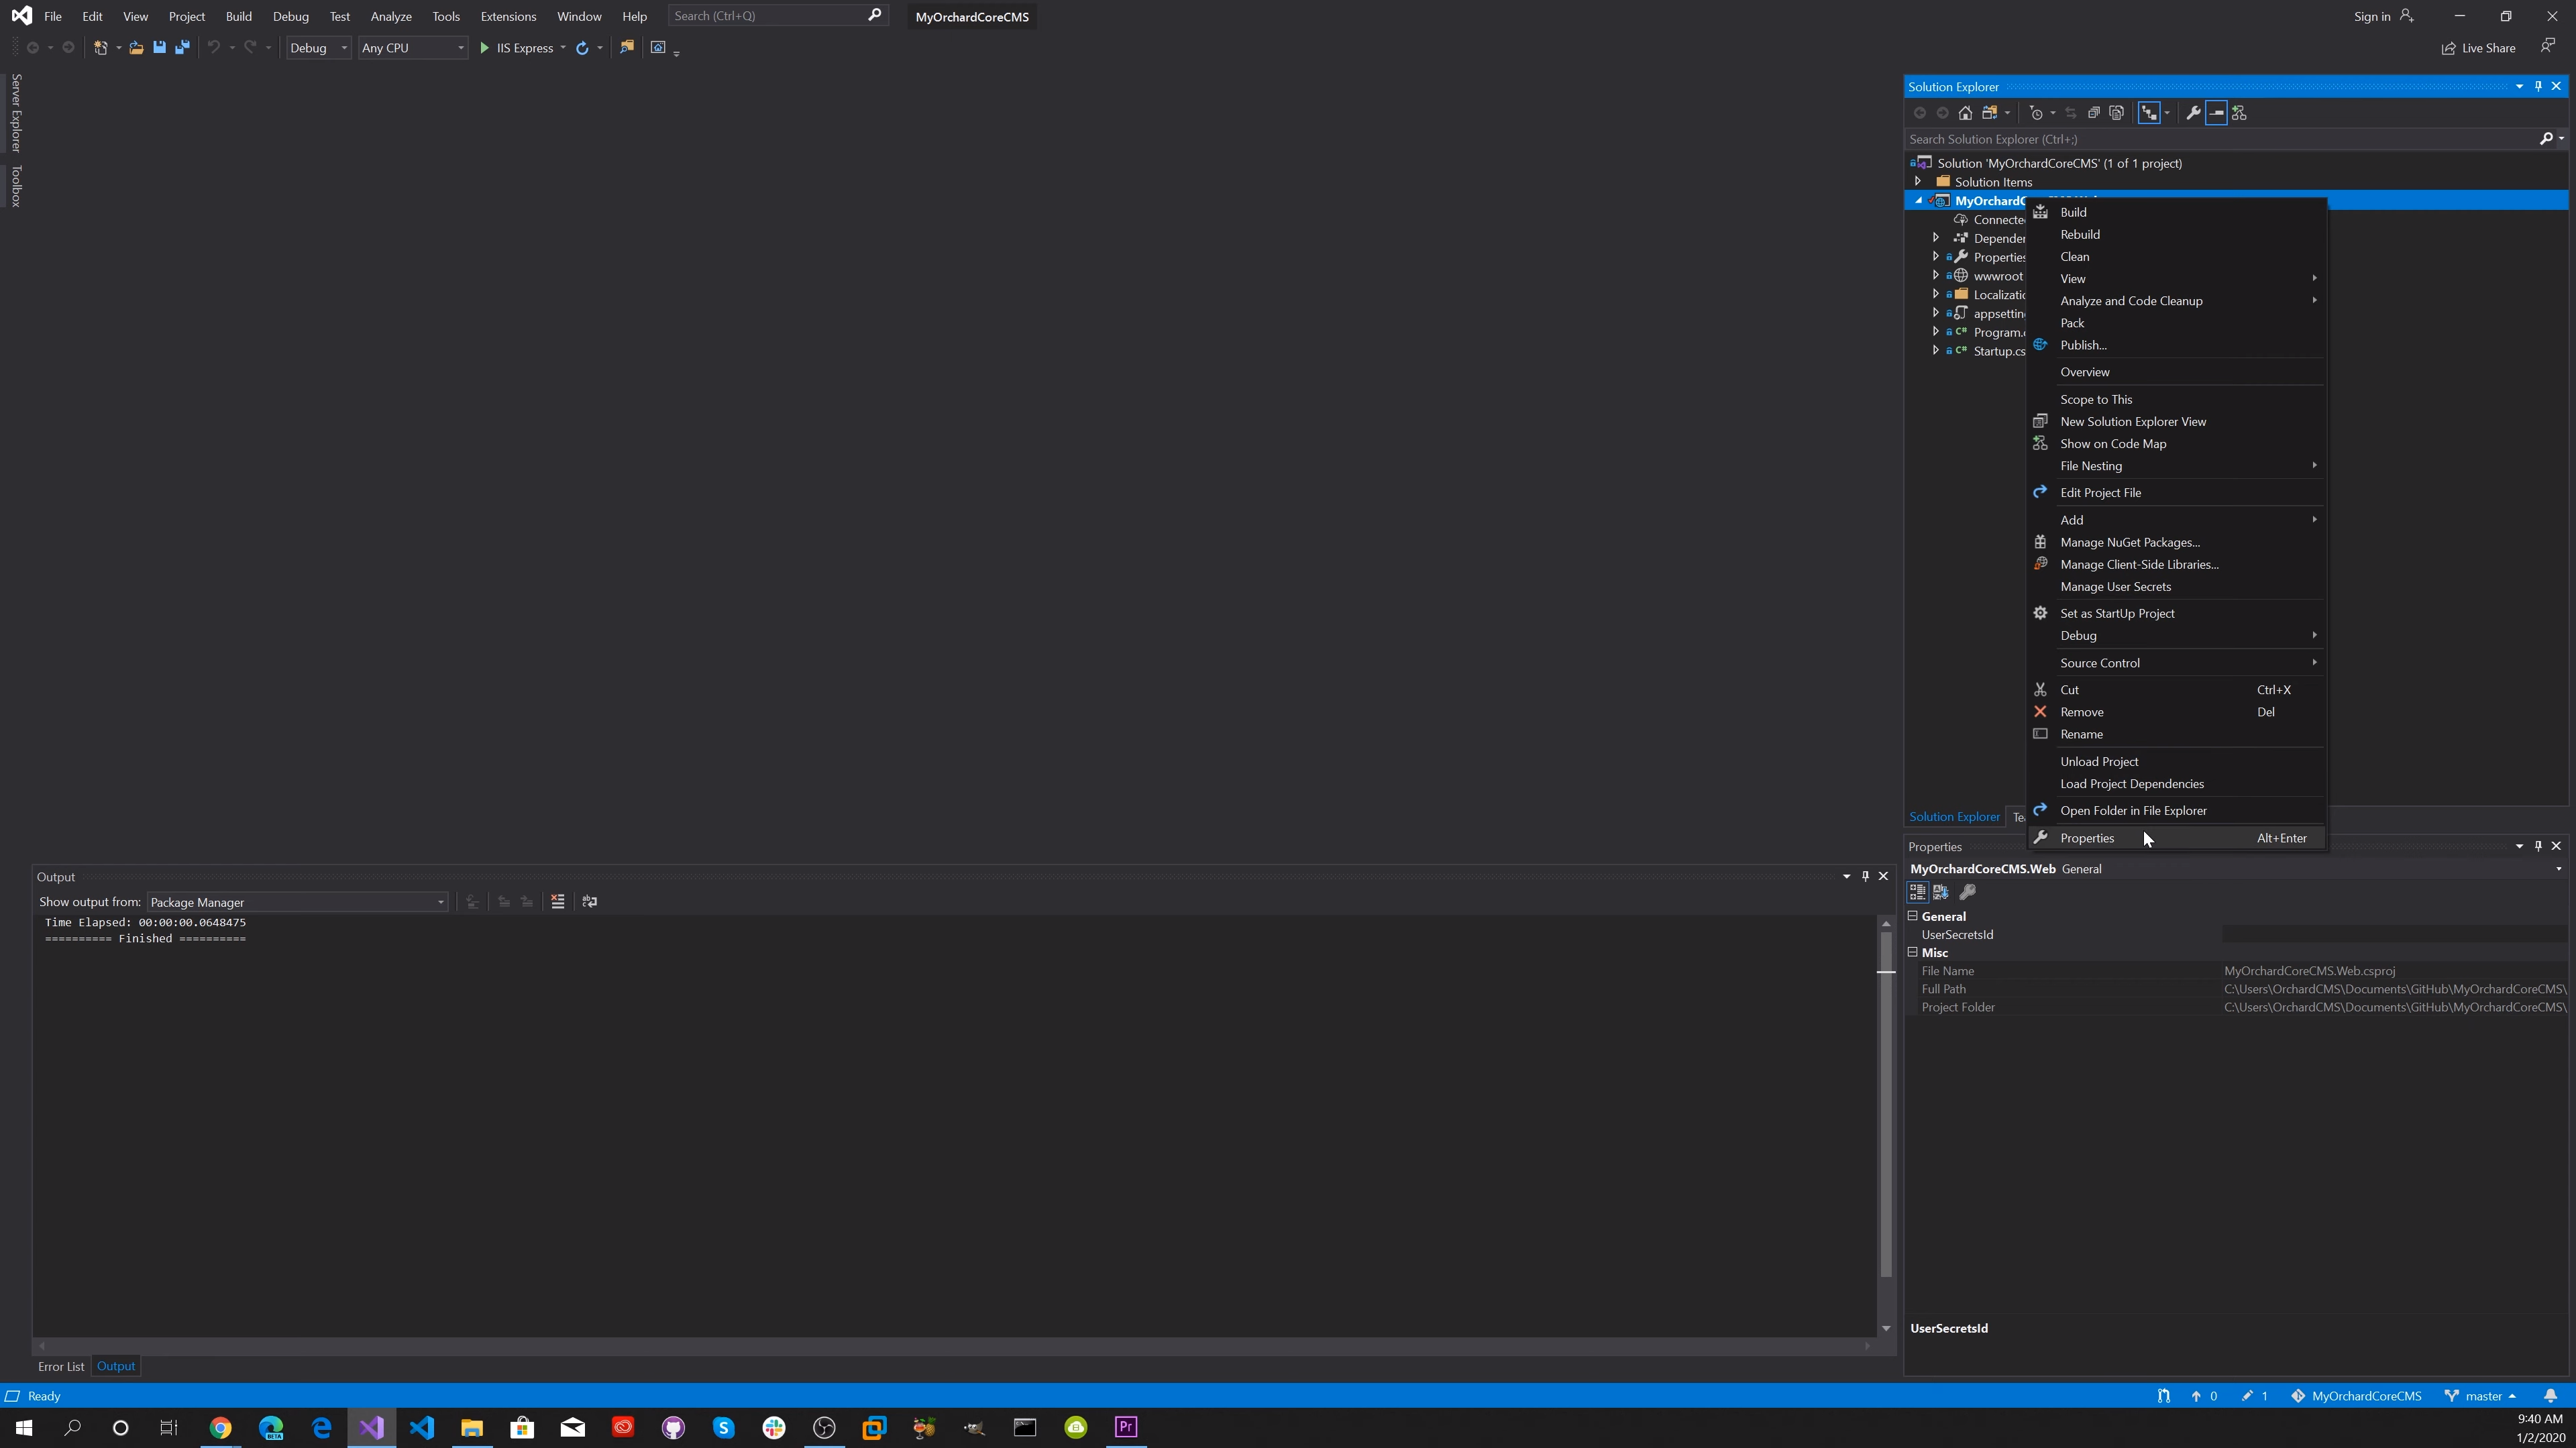
Task: Click the notifications bell in status bar
Action: click(2550, 1395)
